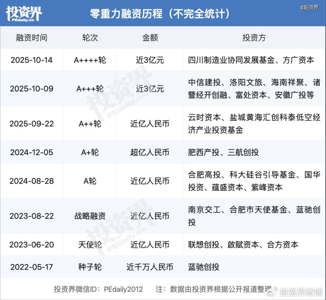Click the 超亿人民币 amount cell
Viewport: 326px width, 300px height.
[x=149, y=152]
